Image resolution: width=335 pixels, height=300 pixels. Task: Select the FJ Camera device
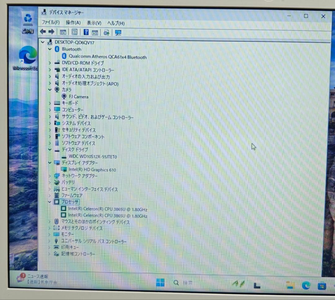pos(78,97)
